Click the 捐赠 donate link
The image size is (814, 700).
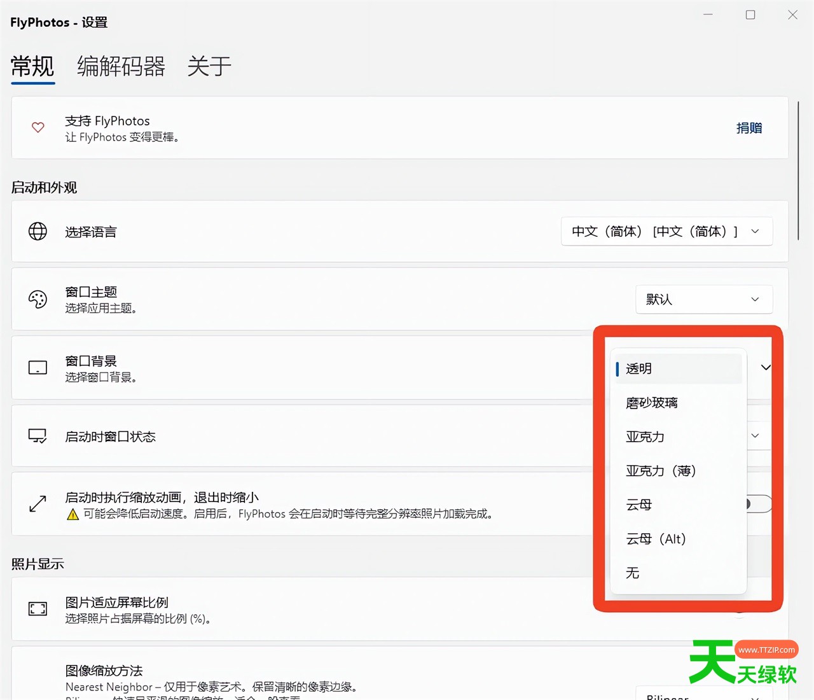[x=749, y=128]
